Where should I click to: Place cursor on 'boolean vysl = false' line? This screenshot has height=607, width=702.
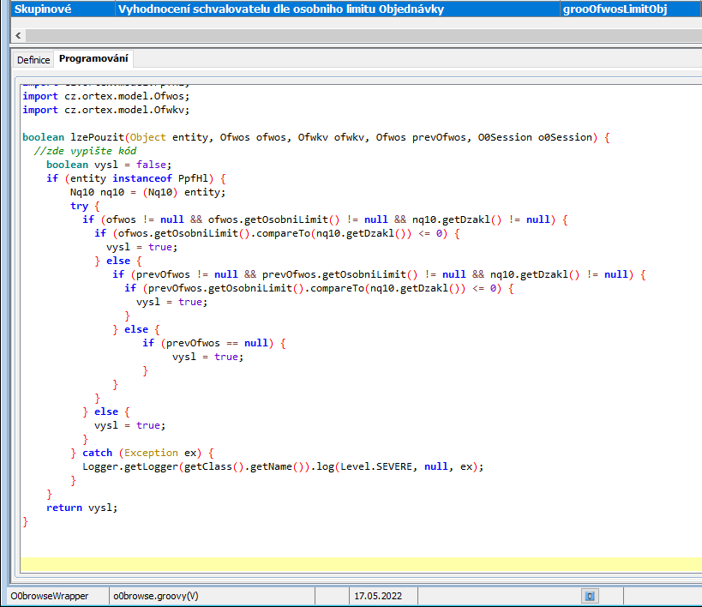[x=109, y=165]
